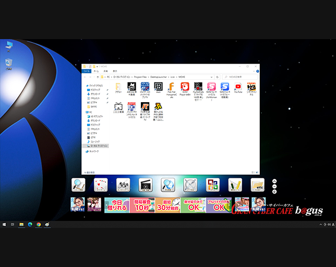336x267 pixels.
Task: Open the PayNetCafe shortcut
Action: tap(198, 91)
